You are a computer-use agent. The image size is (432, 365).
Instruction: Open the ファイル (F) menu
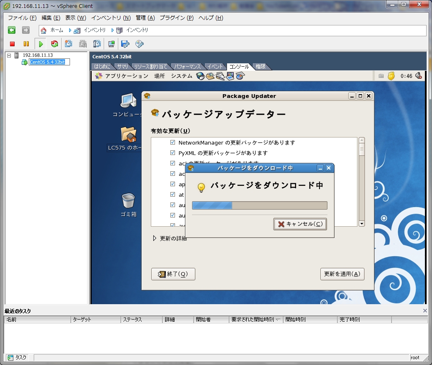[x=22, y=18]
